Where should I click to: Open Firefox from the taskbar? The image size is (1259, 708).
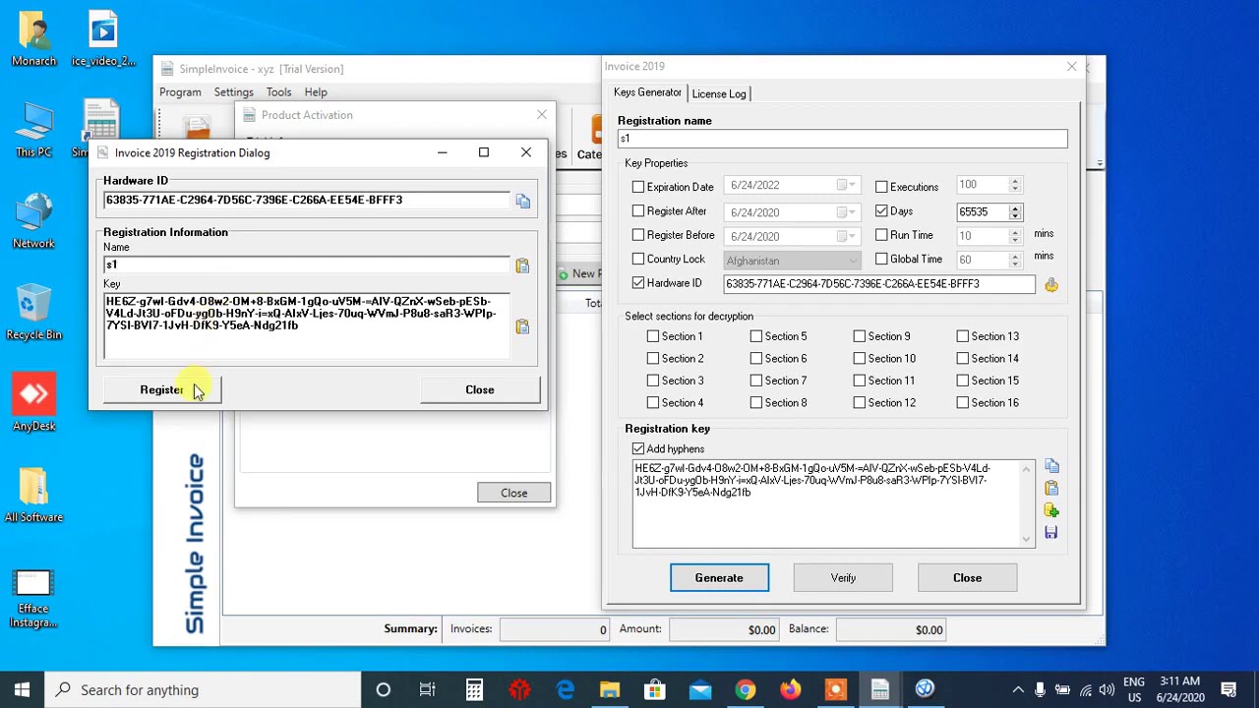pyautogui.click(x=790, y=689)
